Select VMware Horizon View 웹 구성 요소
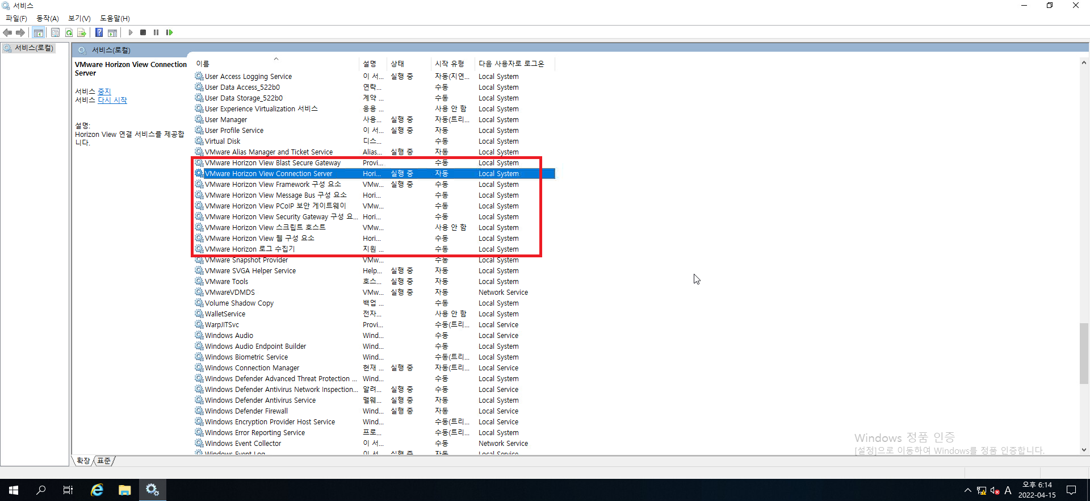The width and height of the screenshot is (1090, 501). pos(374,239)
